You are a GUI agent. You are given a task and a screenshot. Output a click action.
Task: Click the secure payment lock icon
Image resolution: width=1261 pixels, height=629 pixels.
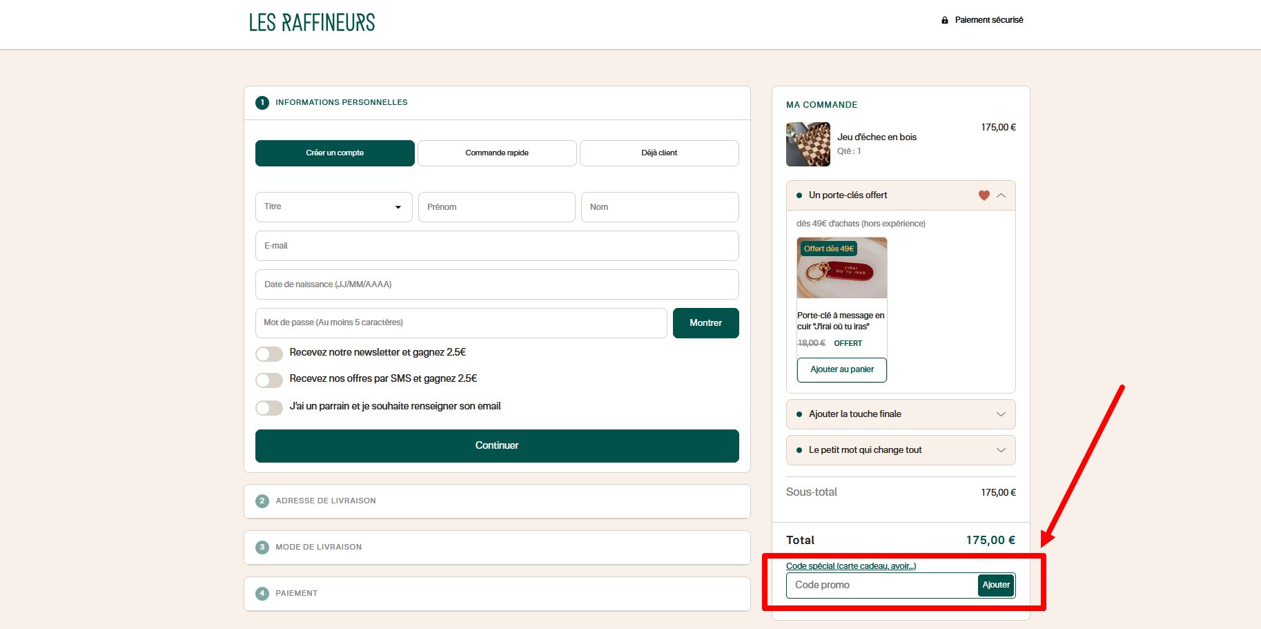[945, 20]
